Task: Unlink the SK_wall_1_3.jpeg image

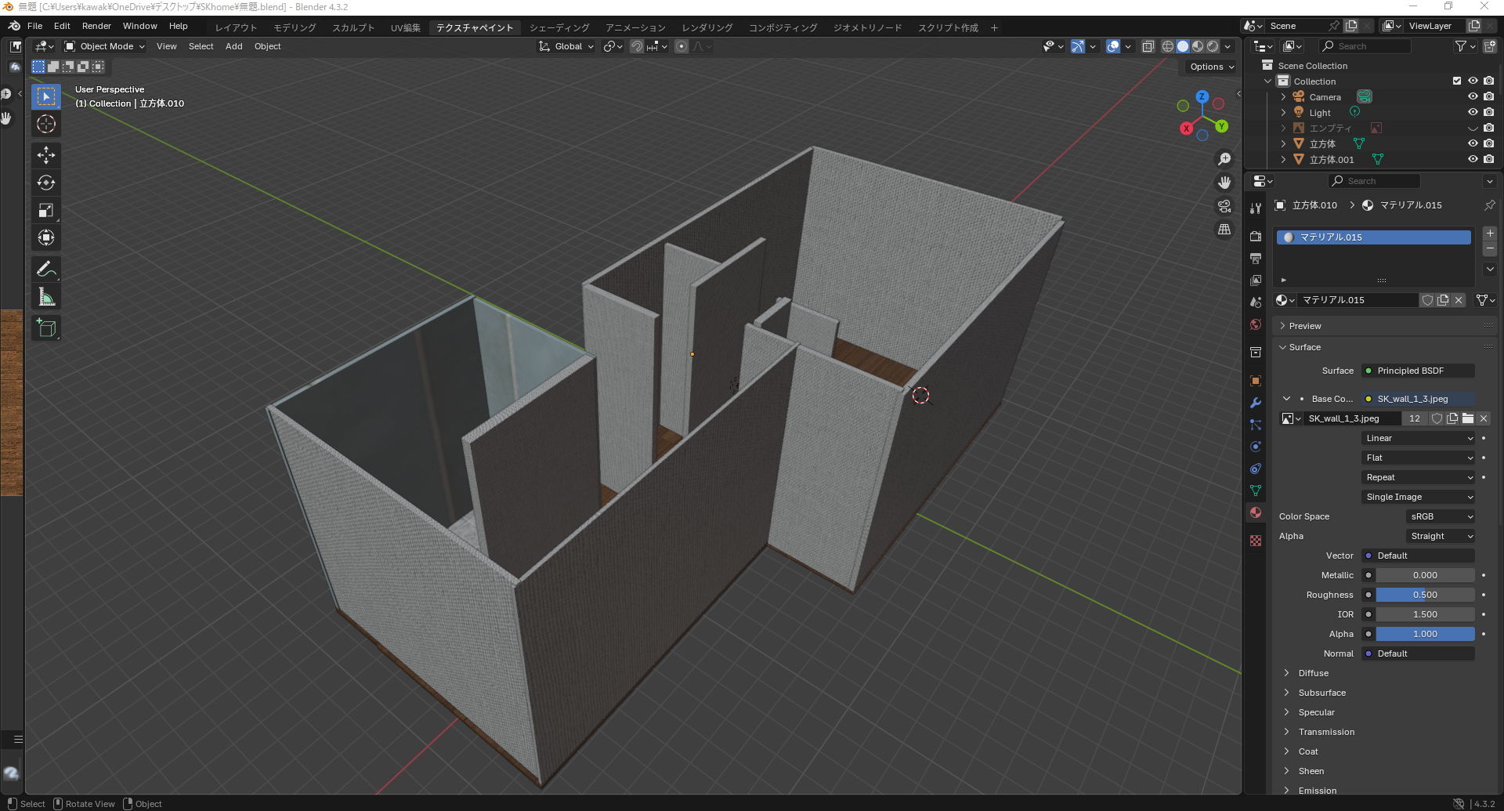Action: pyautogui.click(x=1483, y=418)
